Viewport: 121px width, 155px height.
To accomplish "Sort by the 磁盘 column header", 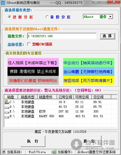I will click(11, 97).
